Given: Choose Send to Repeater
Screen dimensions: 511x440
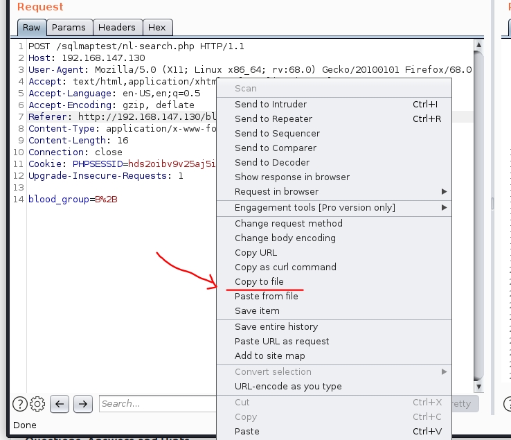Looking at the screenshot, I should (x=273, y=118).
